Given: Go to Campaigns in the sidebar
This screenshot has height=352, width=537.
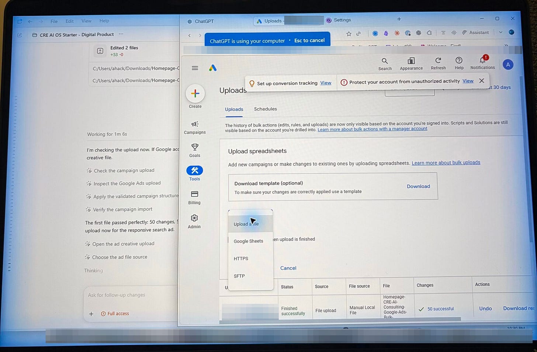Looking at the screenshot, I should click(x=195, y=128).
